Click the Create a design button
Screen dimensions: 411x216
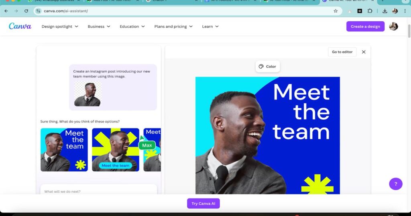pyautogui.click(x=365, y=26)
